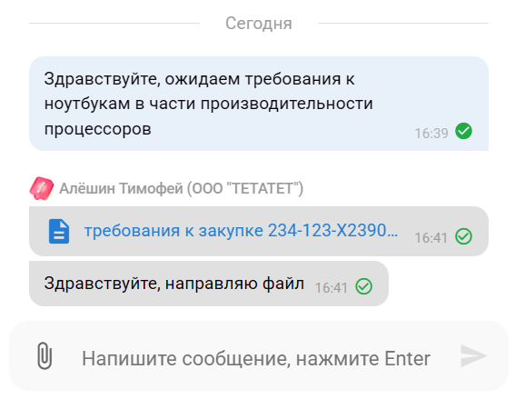Click the 16:39 timestamp in the blue message

(431, 134)
